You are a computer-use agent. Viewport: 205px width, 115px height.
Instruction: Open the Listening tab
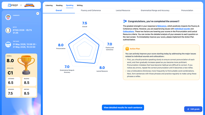(49, 5)
